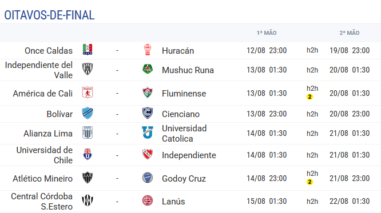Open the Mushuc Runa green crest
This screenshot has height=213, width=381.
[148, 69]
